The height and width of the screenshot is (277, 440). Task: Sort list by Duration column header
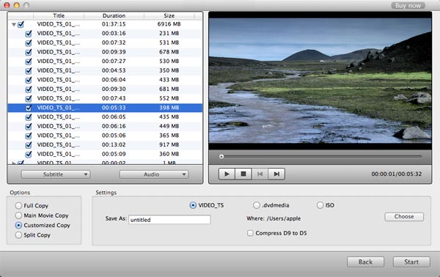tap(114, 15)
